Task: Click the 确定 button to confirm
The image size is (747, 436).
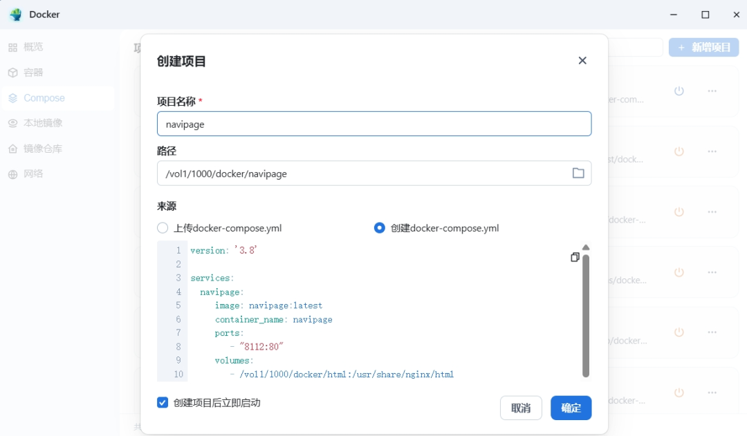Action: coord(571,408)
